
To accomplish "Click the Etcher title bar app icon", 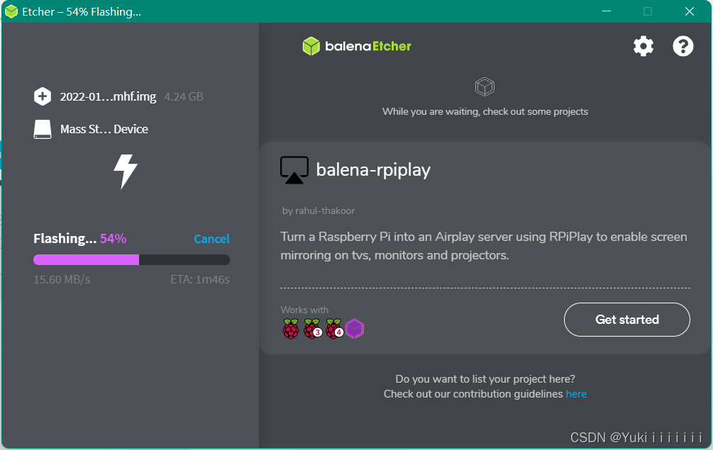I will (x=11, y=11).
